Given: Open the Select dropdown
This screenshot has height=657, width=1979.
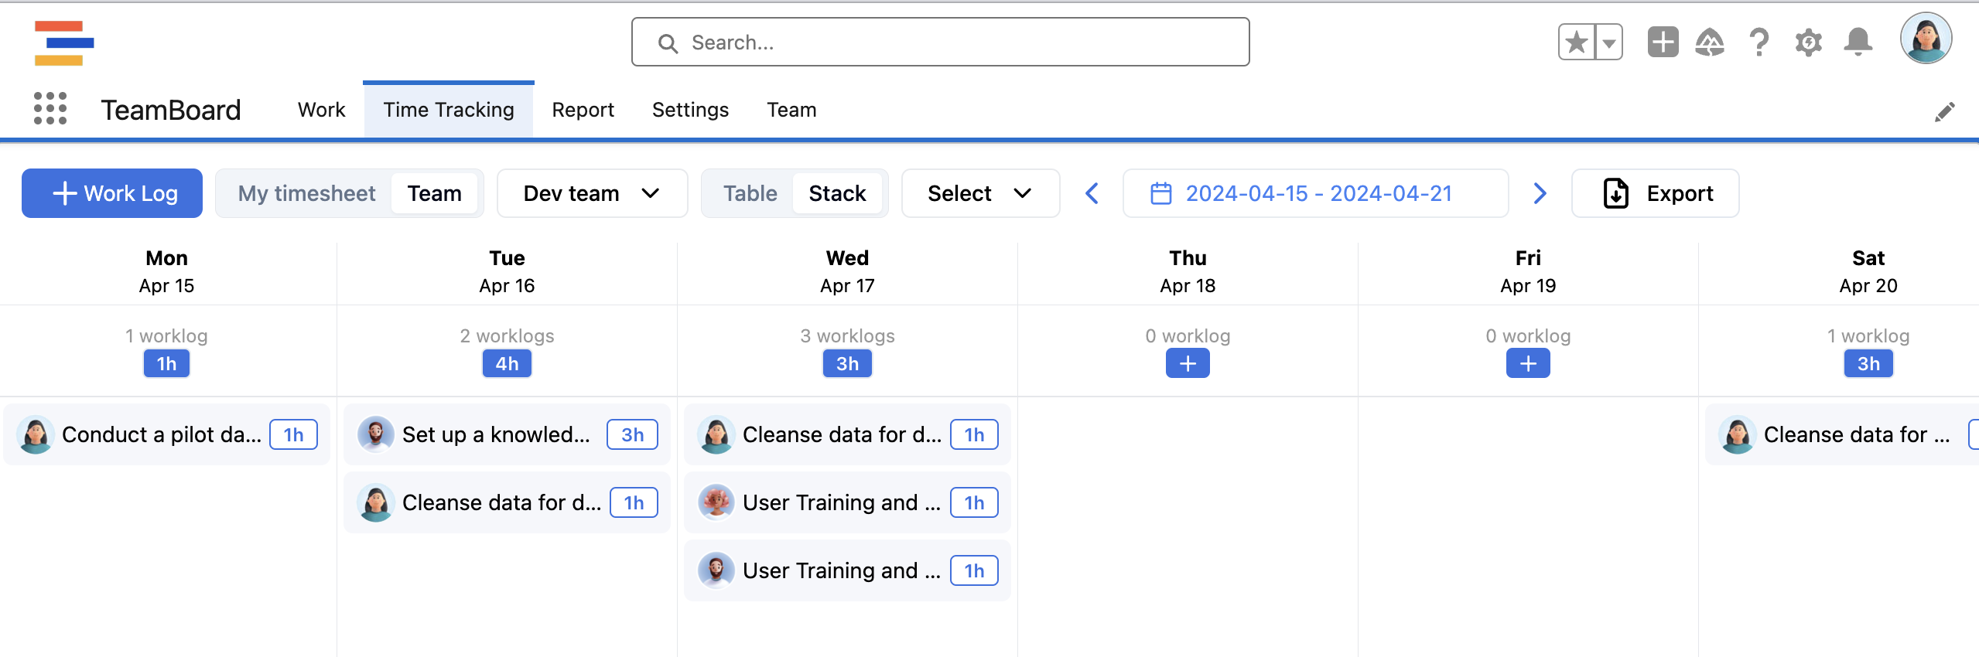Looking at the screenshot, I should [x=979, y=193].
